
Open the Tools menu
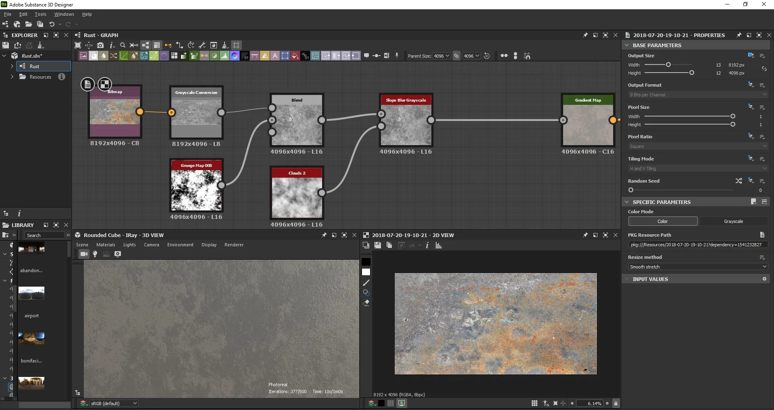(40, 14)
